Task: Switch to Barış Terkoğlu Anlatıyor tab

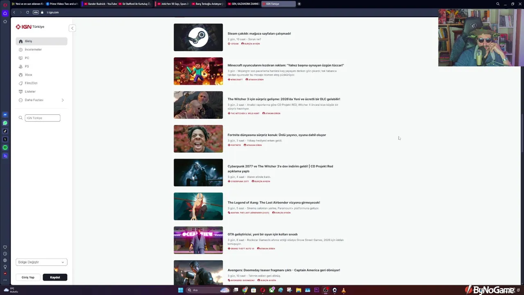Action: 208,4
